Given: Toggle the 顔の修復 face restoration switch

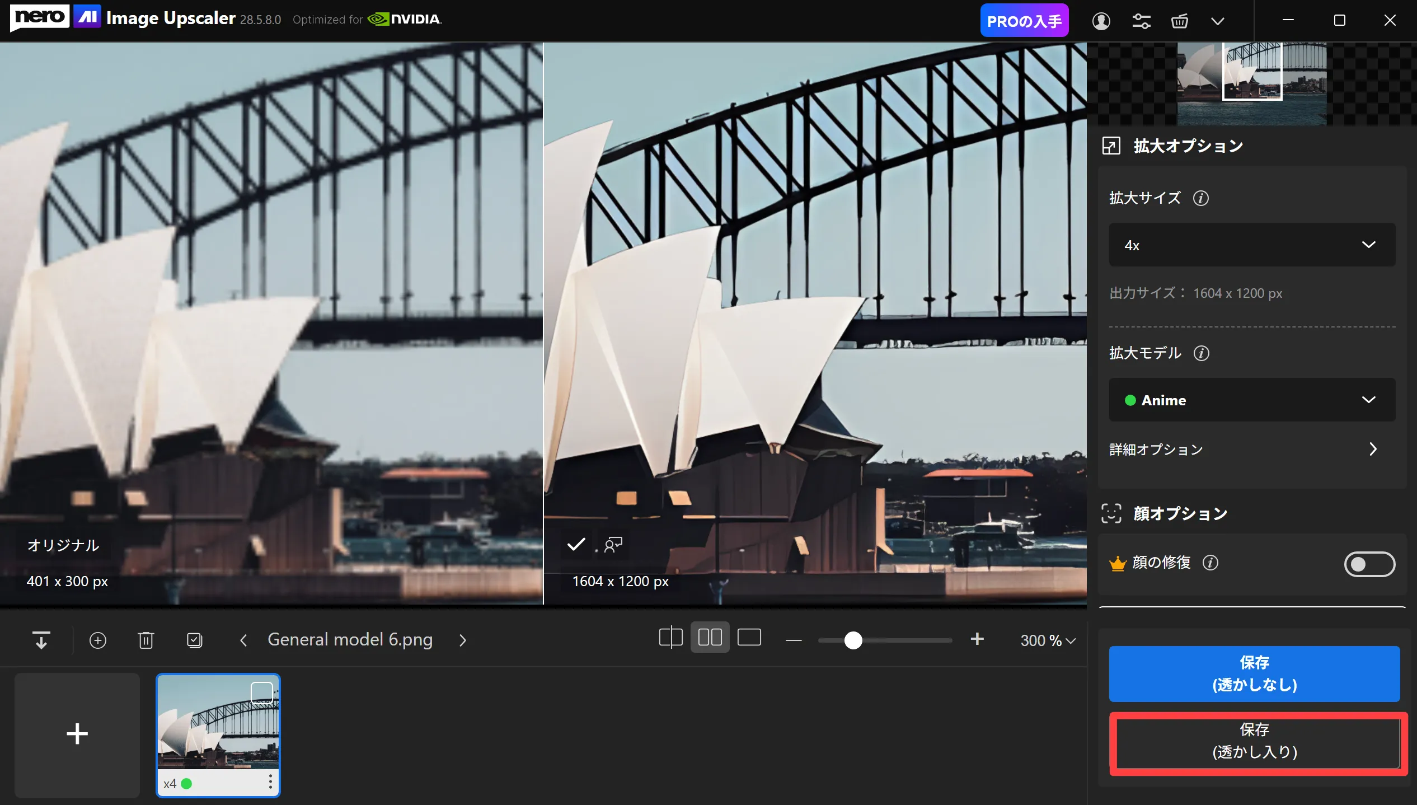Looking at the screenshot, I should tap(1369, 564).
